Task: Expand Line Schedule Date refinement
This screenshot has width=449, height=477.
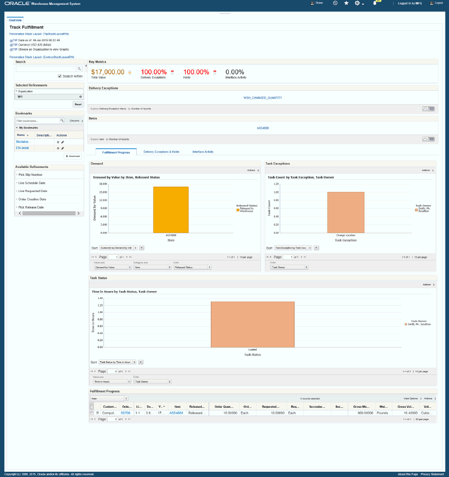Action: pos(17,183)
